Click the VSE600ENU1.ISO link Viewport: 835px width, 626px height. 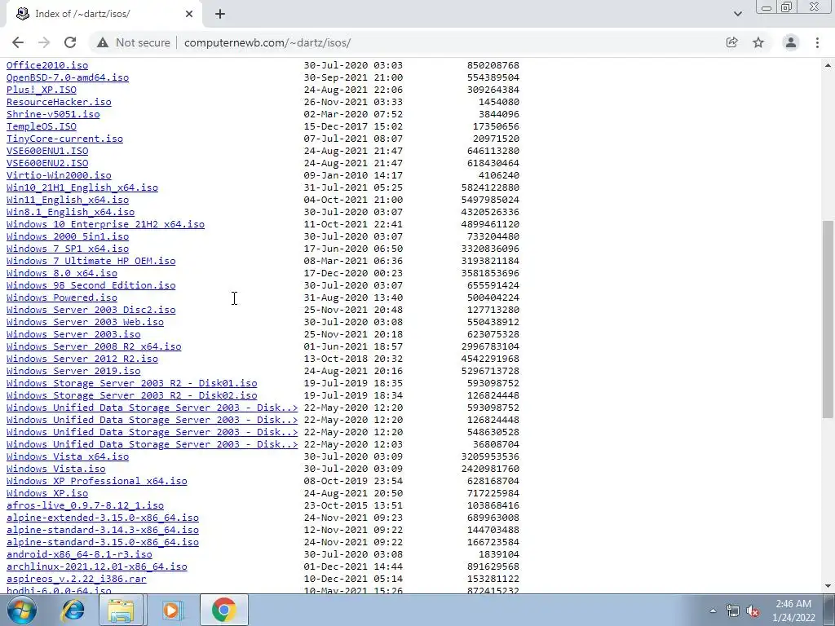tap(47, 151)
